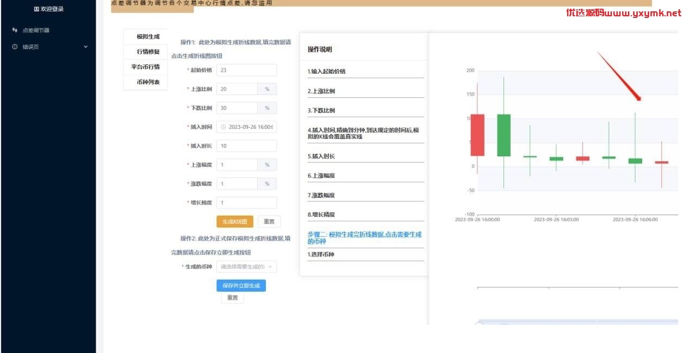Click the blue 步骤二 heading text
Screen dimensions: 696x353
pyautogui.click(x=364, y=238)
